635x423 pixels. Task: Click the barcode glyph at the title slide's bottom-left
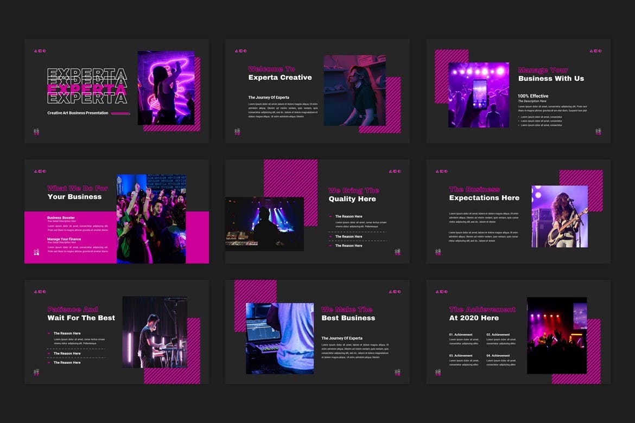point(36,131)
